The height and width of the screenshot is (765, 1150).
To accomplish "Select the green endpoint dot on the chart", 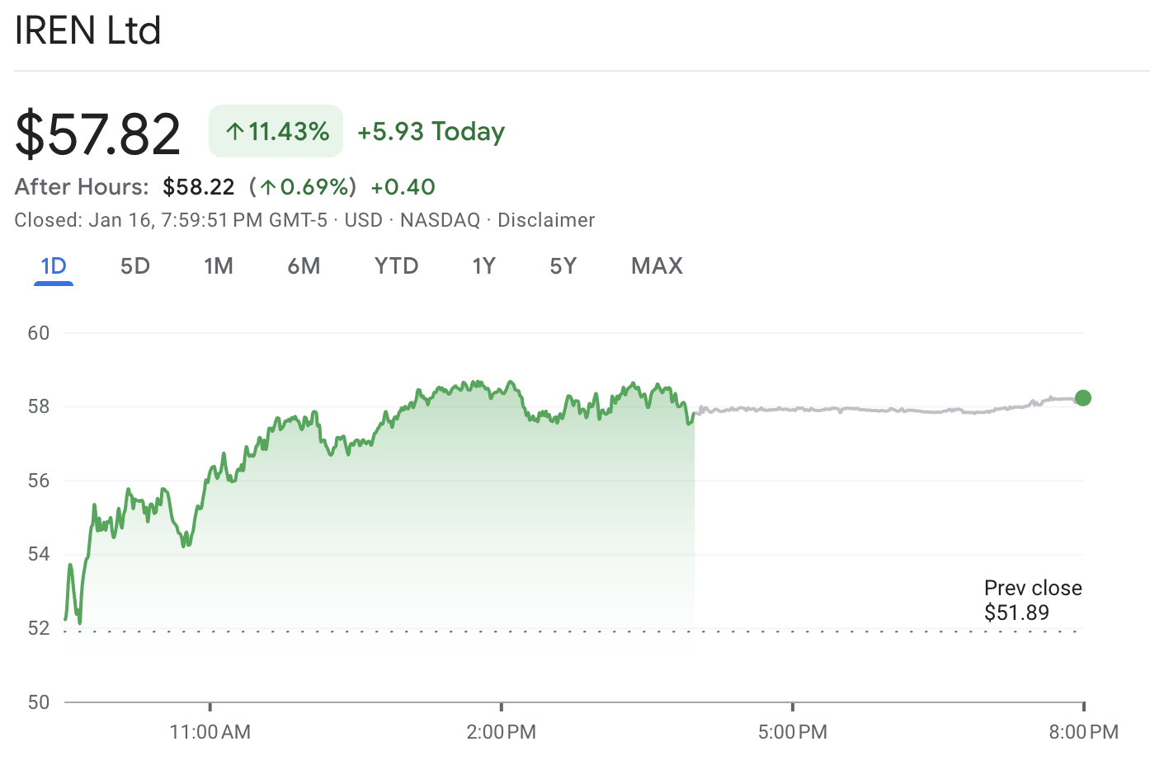I will click(1083, 398).
